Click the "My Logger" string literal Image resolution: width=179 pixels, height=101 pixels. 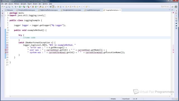(57, 25)
